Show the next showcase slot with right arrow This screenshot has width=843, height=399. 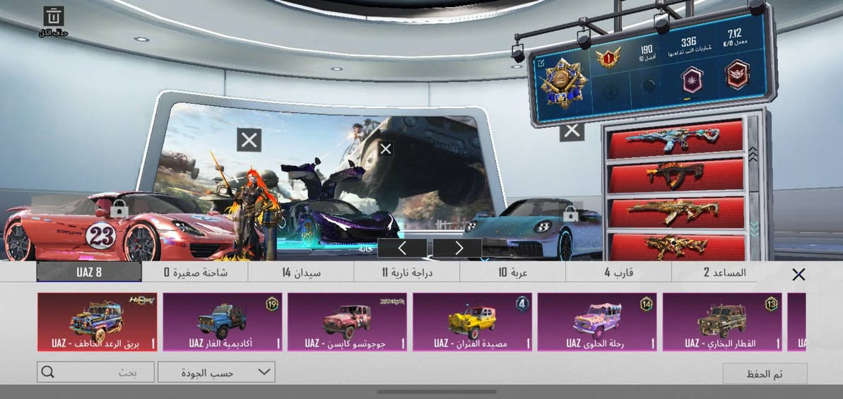point(457,248)
